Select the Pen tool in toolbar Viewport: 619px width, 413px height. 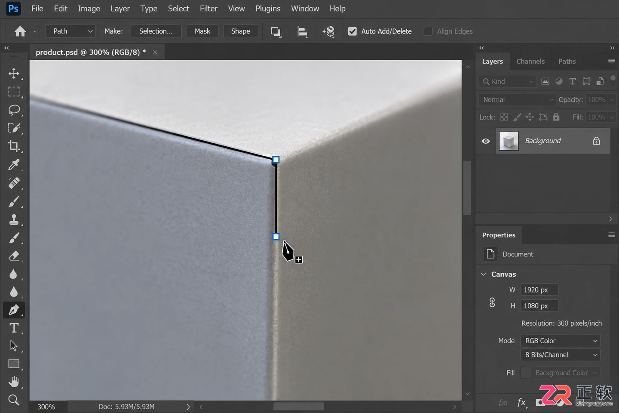pyautogui.click(x=14, y=310)
